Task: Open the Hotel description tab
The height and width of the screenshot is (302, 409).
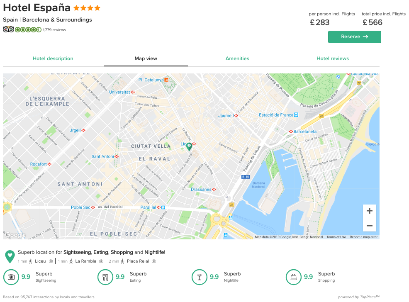Action: [x=53, y=58]
